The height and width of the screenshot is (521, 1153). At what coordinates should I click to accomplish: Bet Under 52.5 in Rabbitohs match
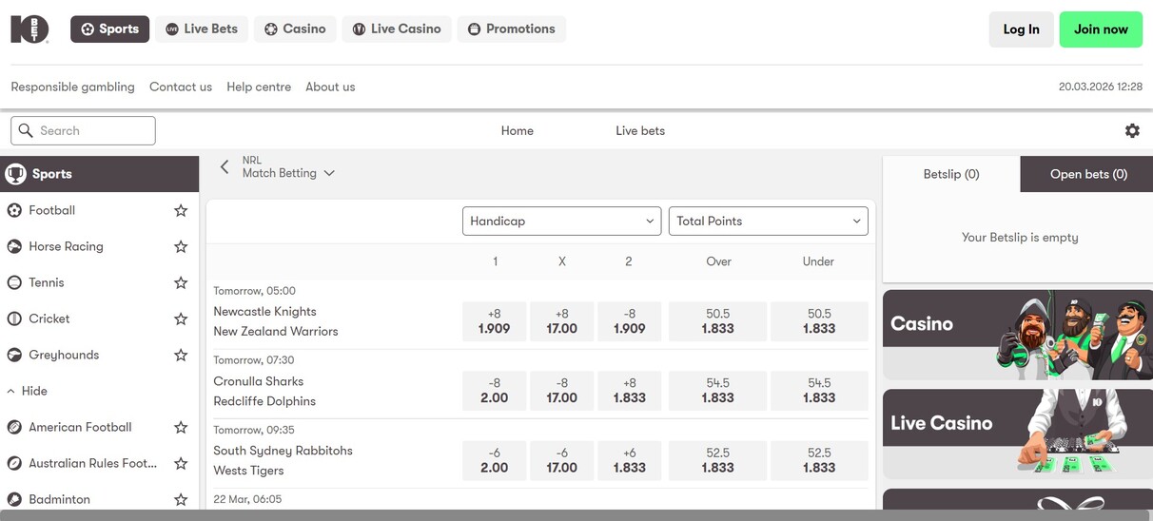819,460
